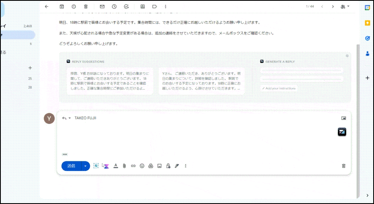Open text formatting options
The image size is (374, 204).
click(116, 166)
